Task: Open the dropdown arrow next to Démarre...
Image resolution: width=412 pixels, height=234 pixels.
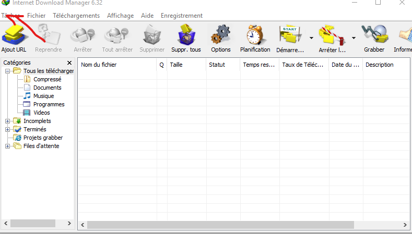Action: coord(311,38)
